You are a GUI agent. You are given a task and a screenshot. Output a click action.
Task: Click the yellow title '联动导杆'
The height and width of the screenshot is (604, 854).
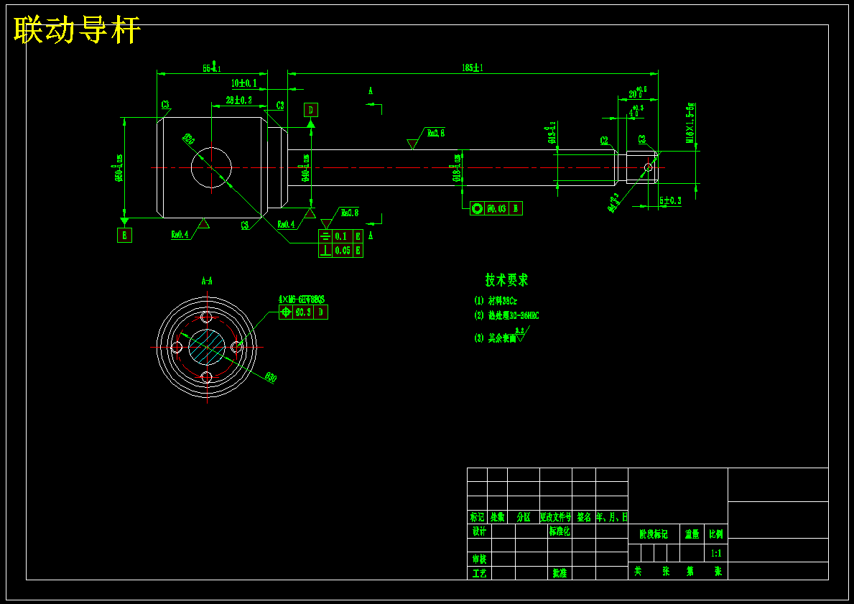point(78,30)
